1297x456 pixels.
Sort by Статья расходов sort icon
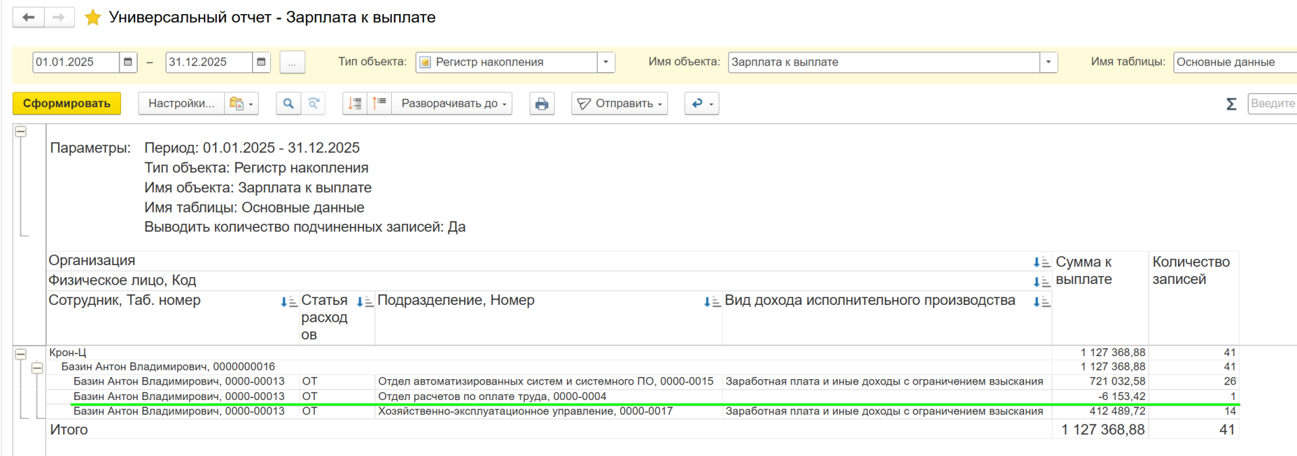[x=365, y=302]
